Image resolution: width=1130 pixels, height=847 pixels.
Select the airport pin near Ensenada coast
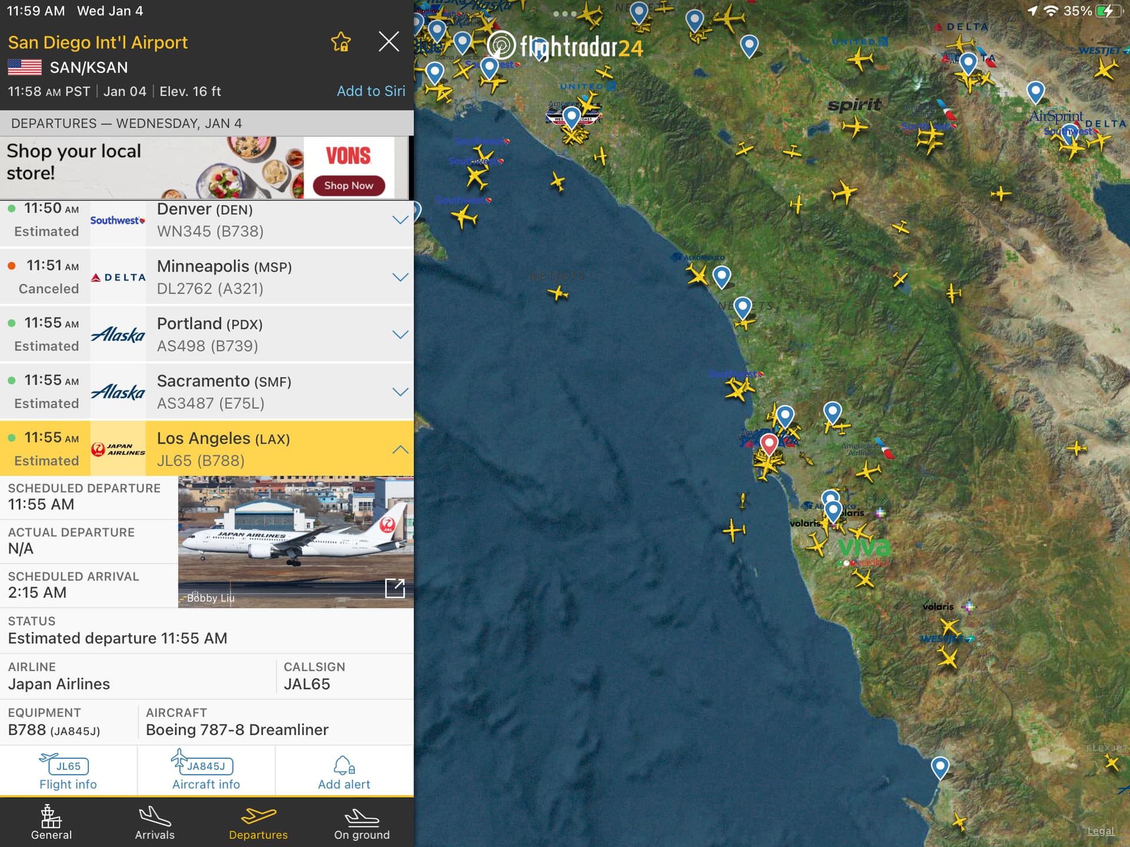[940, 768]
